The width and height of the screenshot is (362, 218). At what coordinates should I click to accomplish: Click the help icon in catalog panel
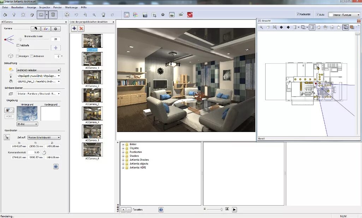tap(161, 210)
